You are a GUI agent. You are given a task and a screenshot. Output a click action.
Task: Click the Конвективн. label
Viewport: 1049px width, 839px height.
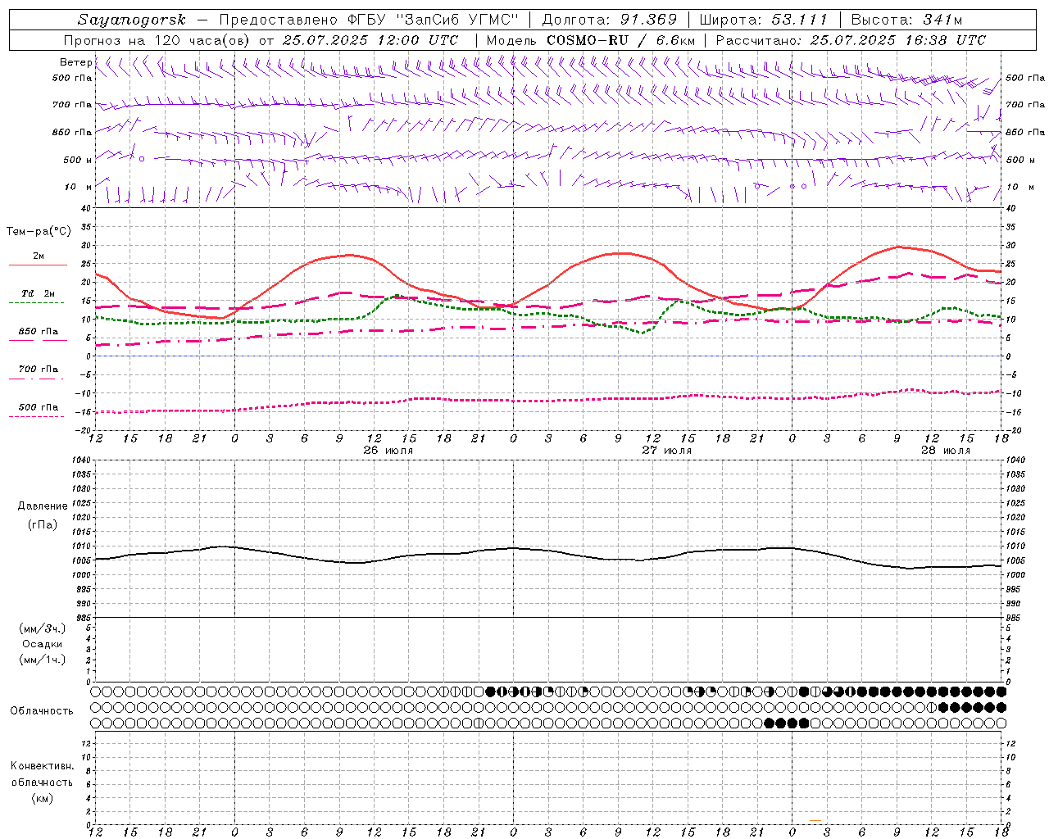tap(43, 766)
